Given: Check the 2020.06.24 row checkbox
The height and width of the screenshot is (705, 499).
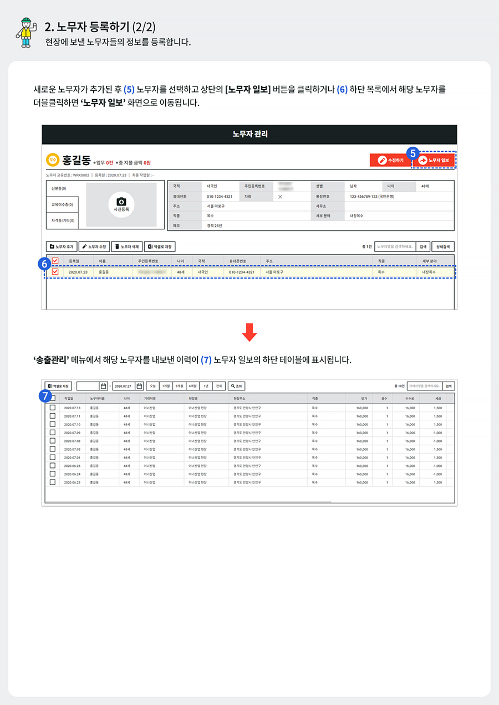Looking at the screenshot, I should coord(53,474).
